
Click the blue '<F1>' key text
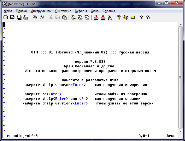coord(84,99)
